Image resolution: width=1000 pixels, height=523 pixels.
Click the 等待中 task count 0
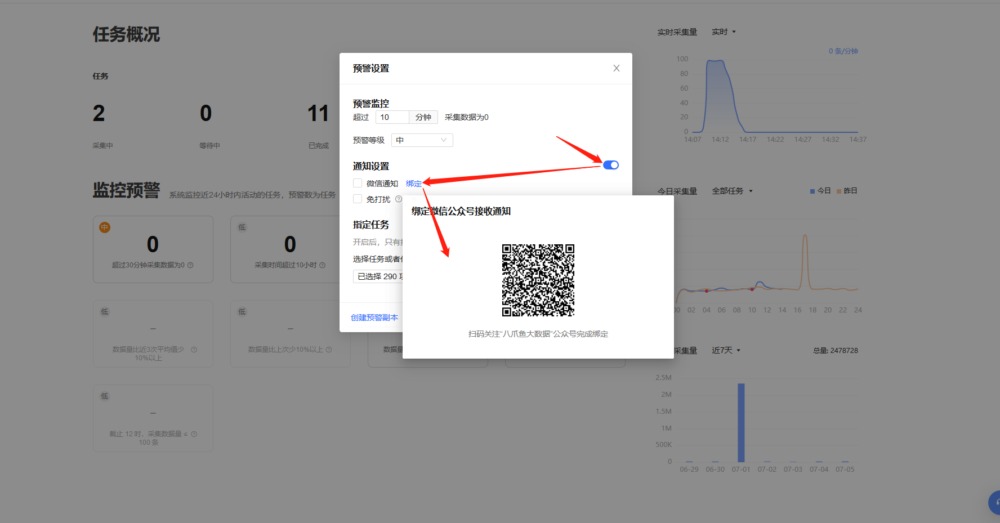pos(206,113)
